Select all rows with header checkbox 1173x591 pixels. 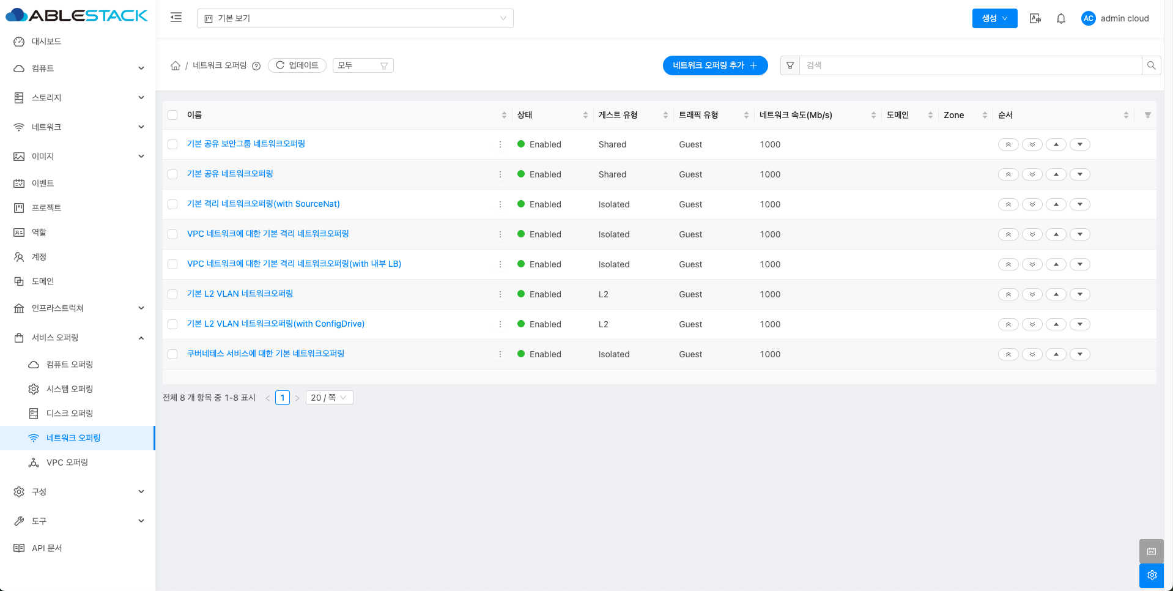(172, 115)
